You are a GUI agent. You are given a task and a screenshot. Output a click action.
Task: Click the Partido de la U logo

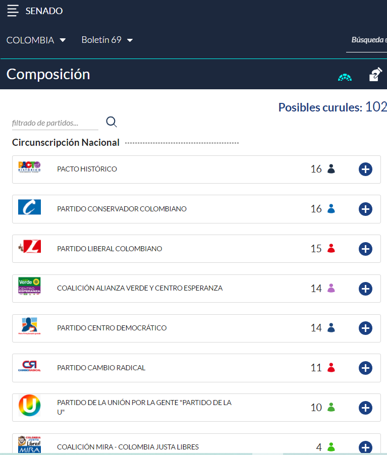(29, 406)
